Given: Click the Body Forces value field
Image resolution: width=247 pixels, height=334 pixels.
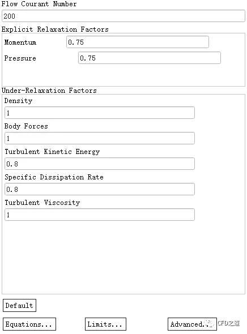Looking at the screenshot, I should (100, 138).
